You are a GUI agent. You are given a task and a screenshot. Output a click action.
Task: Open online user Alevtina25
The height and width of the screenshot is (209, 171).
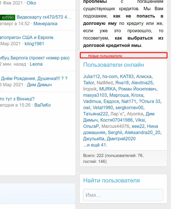pyautogui.click(x=142, y=83)
